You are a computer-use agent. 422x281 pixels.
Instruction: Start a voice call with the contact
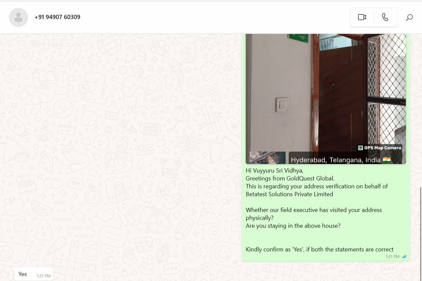385,17
